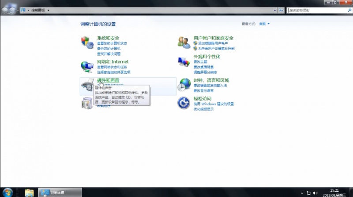Open 更改显示语言 link
The width and height of the screenshot is (353, 197).
click(203, 91)
